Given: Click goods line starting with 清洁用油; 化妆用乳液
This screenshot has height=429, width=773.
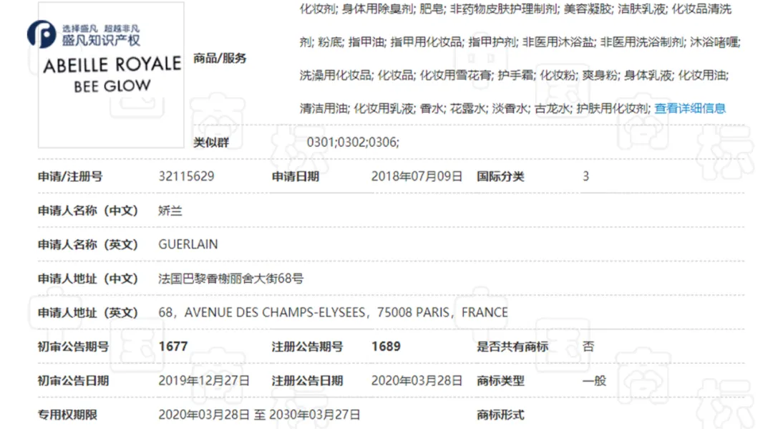Looking at the screenshot, I should (x=475, y=108).
